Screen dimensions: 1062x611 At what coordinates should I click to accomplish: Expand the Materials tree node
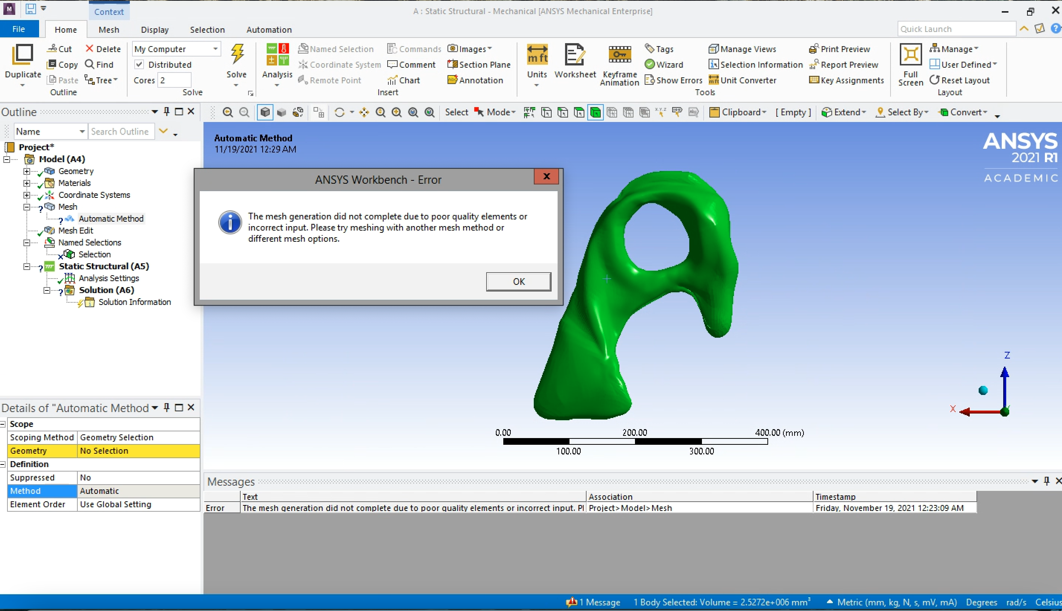click(x=27, y=183)
